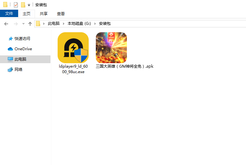The image size is (246, 165).
Task: Click the 网络 network icon
Action: click(x=10, y=70)
